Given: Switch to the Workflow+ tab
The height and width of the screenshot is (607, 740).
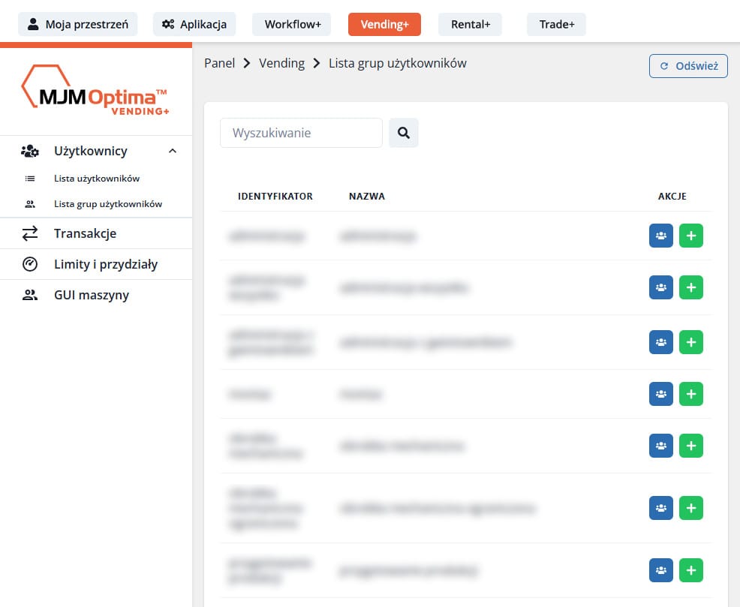Looking at the screenshot, I should click(292, 25).
